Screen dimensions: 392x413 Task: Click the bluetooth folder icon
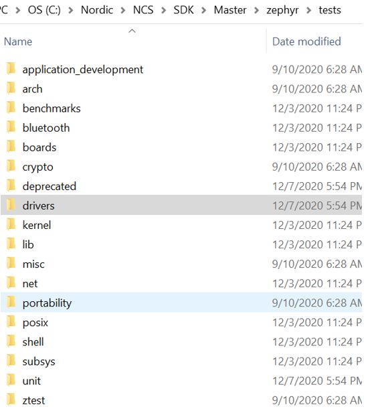(11, 127)
